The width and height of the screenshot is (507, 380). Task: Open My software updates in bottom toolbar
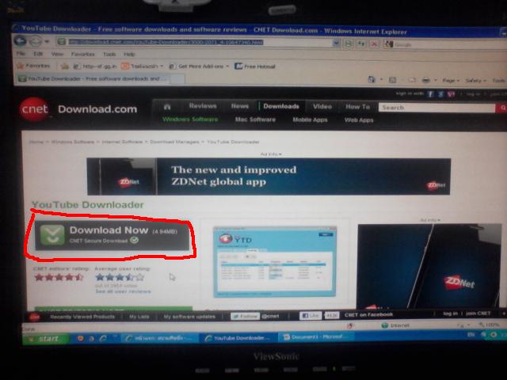189,317
